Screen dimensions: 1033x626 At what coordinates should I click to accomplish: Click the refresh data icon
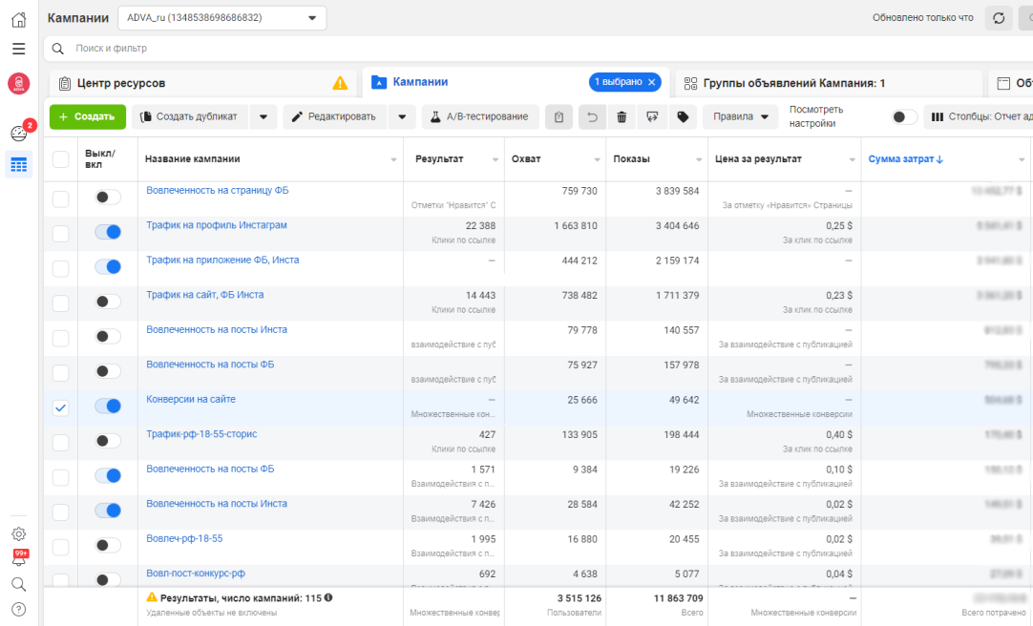999,18
